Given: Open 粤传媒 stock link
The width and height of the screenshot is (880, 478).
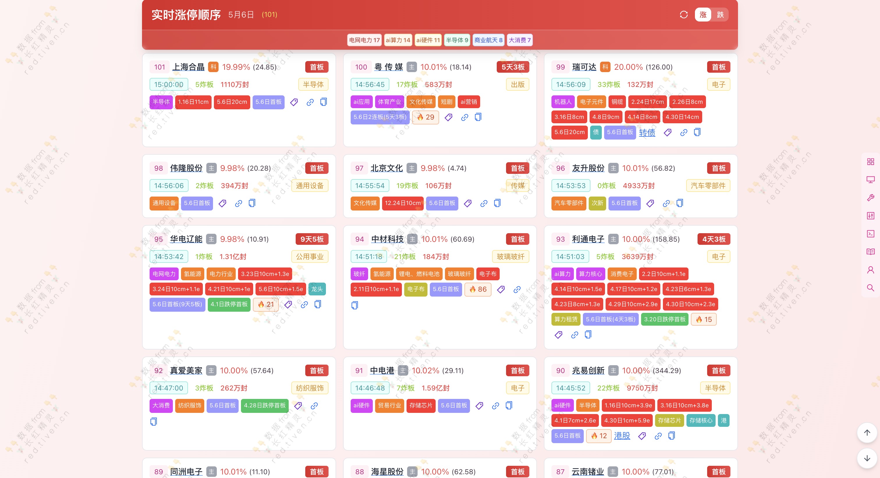Looking at the screenshot, I should pyautogui.click(x=389, y=67).
